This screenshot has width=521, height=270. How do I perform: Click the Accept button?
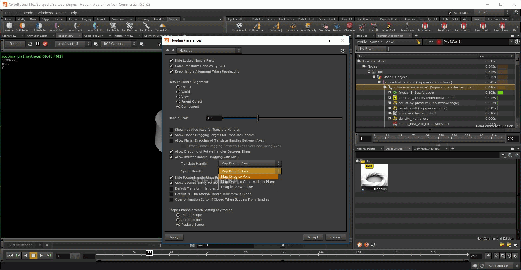tap(313, 237)
